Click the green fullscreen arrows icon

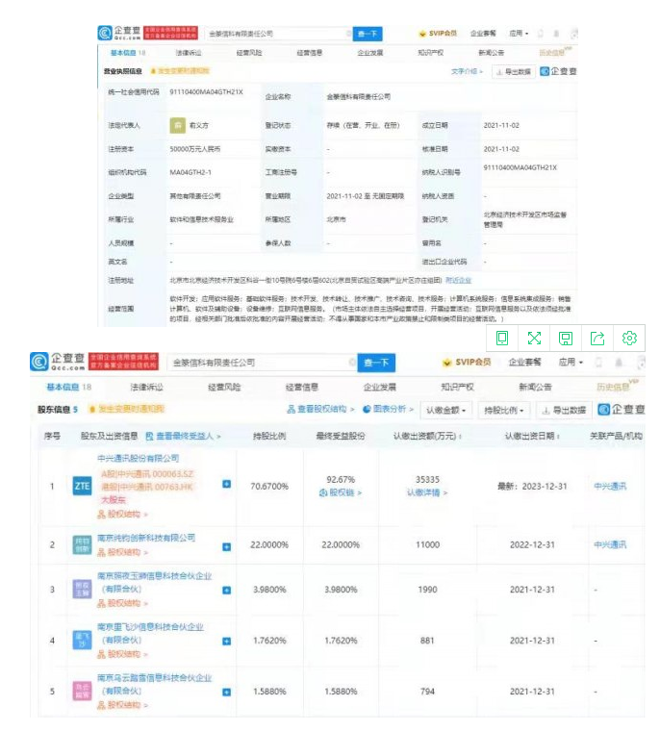pos(534,338)
